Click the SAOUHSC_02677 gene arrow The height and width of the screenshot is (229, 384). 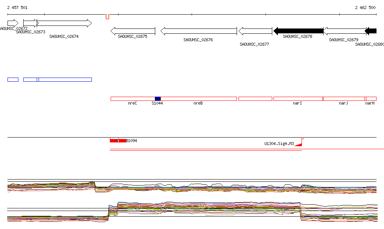[255, 31]
